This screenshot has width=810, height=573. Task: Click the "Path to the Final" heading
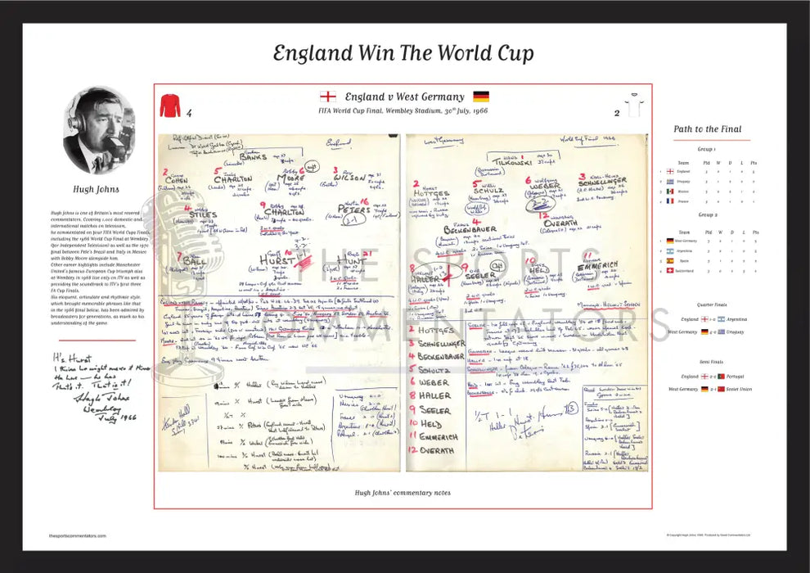[x=707, y=129]
